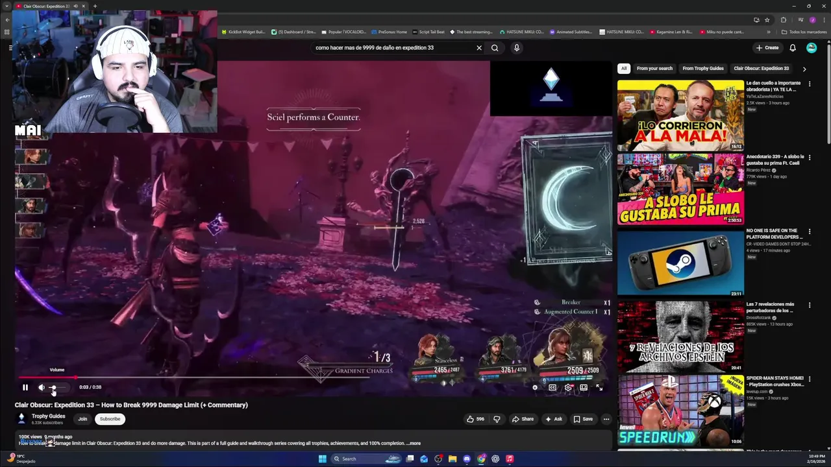
Task: Toggle closed captions (CC) button
Action: point(552,387)
